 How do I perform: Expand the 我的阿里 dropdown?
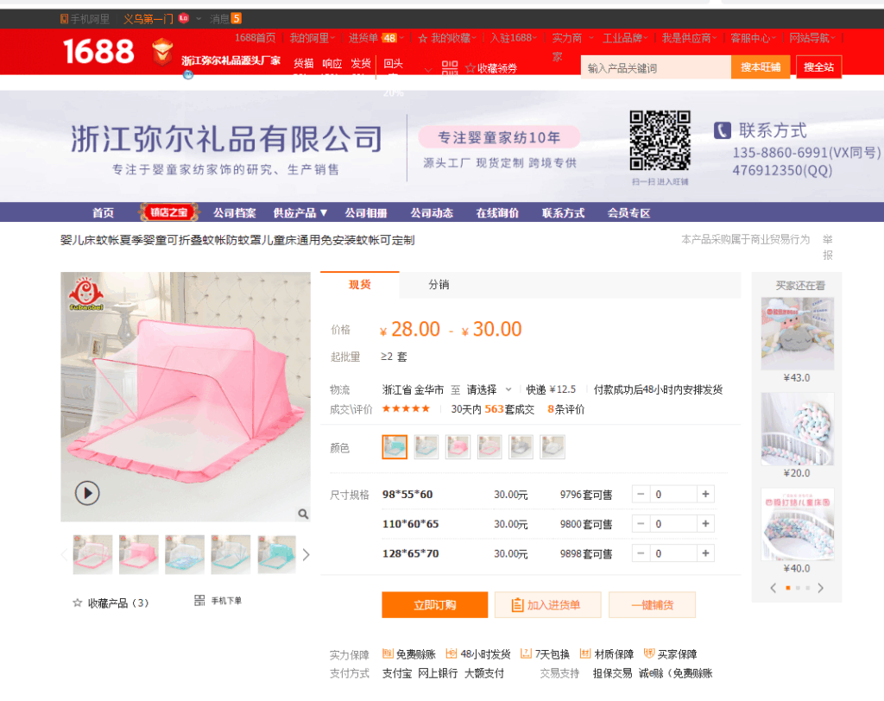(x=313, y=38)
